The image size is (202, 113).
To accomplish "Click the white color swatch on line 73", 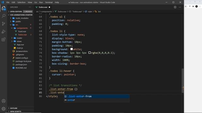I will (x=72, y=49).
